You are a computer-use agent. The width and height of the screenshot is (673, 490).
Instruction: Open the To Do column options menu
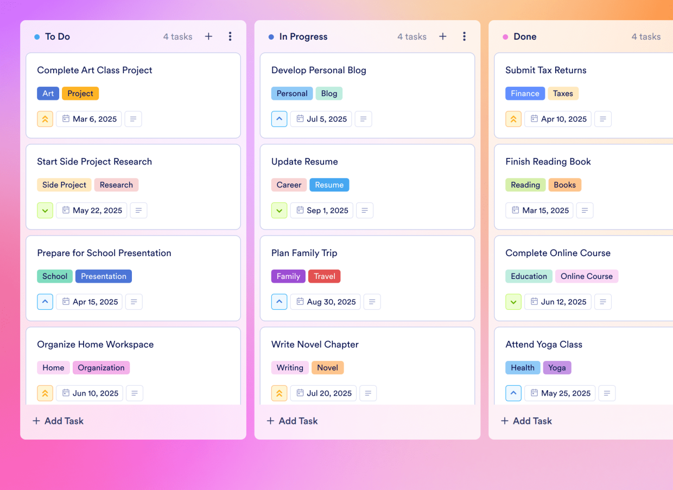click(230, 36)
